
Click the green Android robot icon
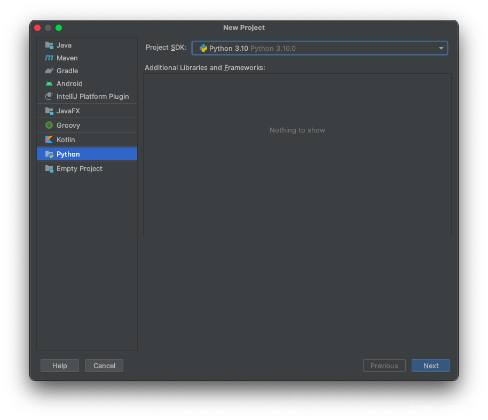click(49, 83)
